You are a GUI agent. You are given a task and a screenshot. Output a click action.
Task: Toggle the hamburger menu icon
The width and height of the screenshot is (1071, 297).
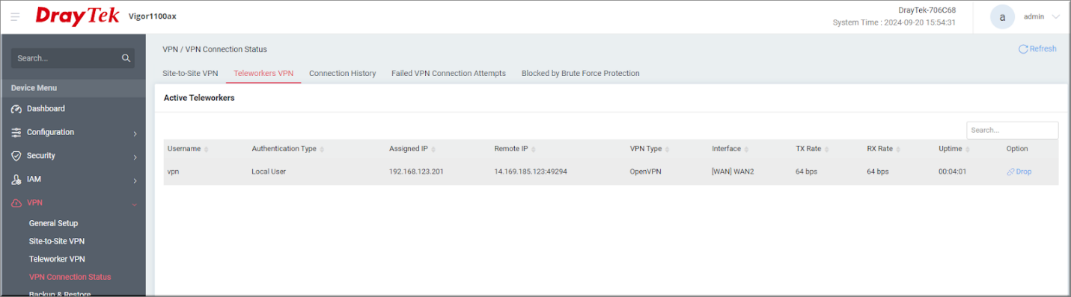[x=15, y=16]
